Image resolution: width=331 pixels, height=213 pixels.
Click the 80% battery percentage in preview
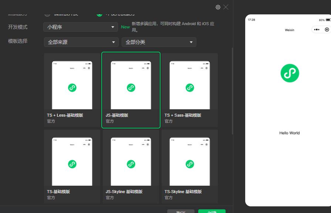[x=322, y=20]
